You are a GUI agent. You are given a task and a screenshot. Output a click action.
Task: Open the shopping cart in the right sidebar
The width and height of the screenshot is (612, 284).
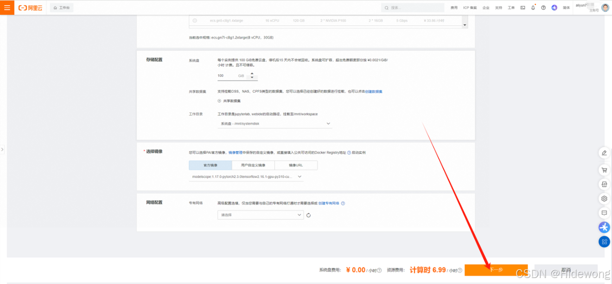click(604, 170)
